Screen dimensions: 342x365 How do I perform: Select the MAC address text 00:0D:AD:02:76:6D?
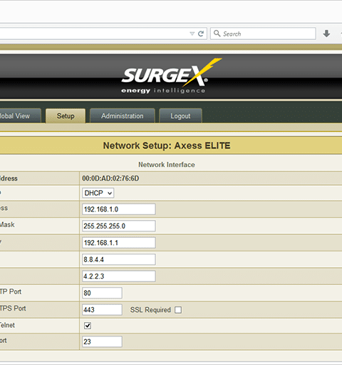(x=110, y=179)
